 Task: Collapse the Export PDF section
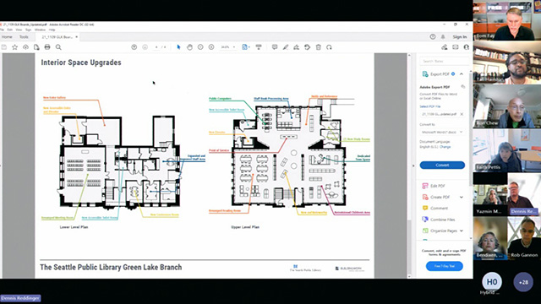tap(462, 74)
